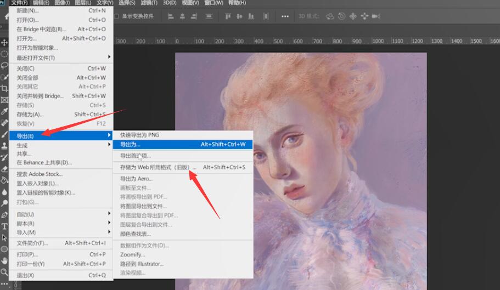The width and height of the screenshot is (500, 290).
Task: Select the Lasso tool
Action: [x=4, y=66]
